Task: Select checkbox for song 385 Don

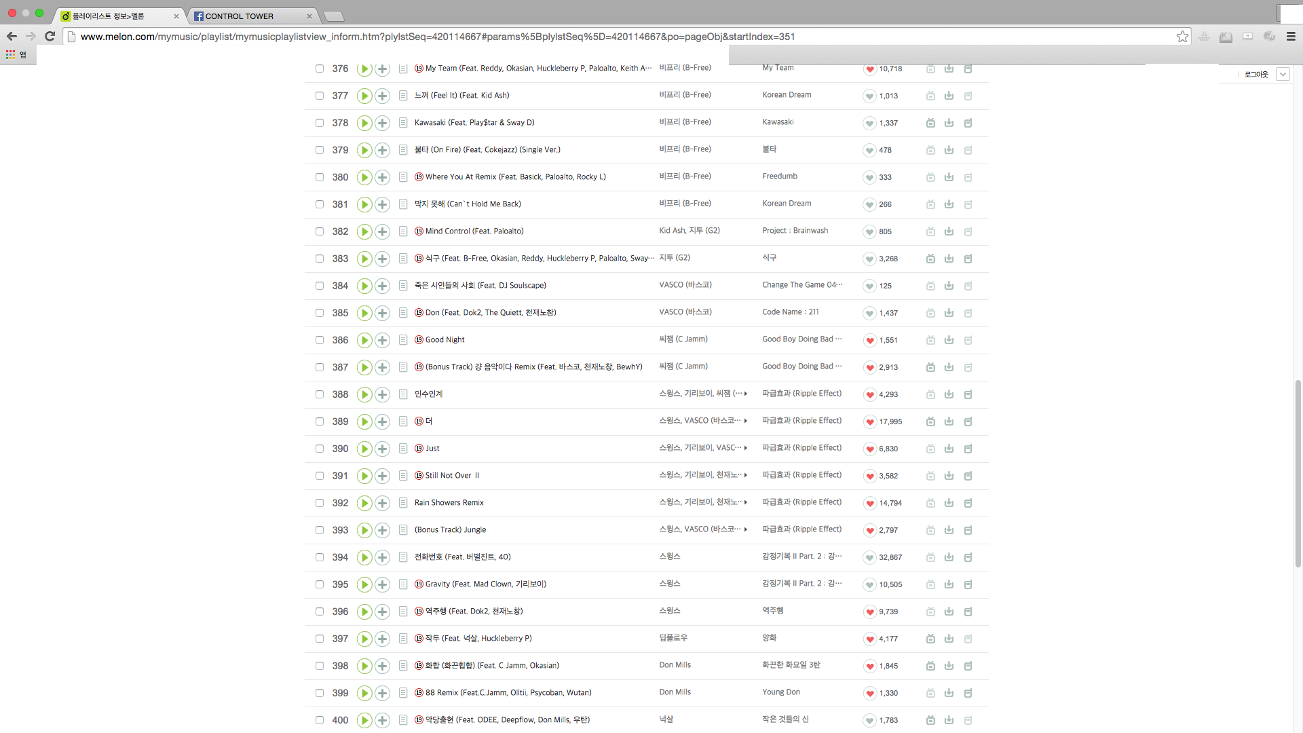Action: [x=319, y=313]
